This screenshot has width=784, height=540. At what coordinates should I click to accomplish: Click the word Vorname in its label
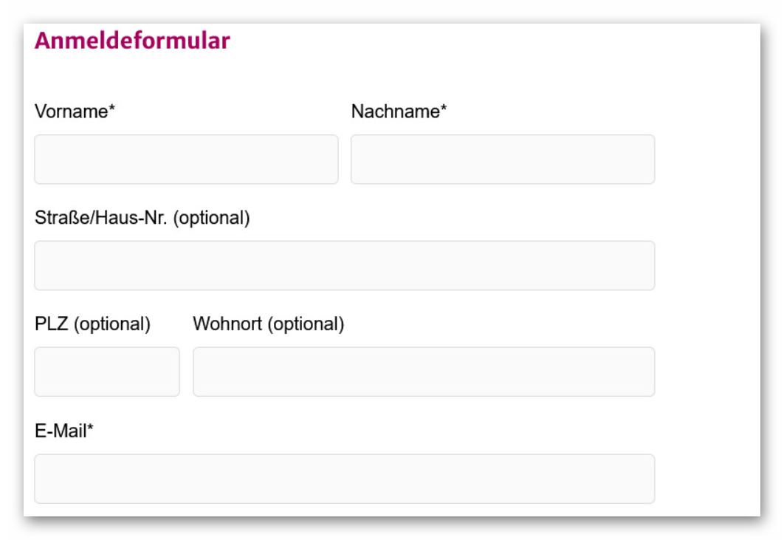point(71,112)
